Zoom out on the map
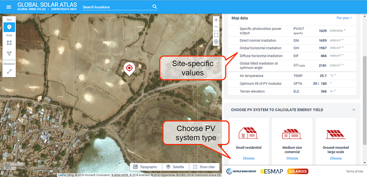 (x=216, y=27)
